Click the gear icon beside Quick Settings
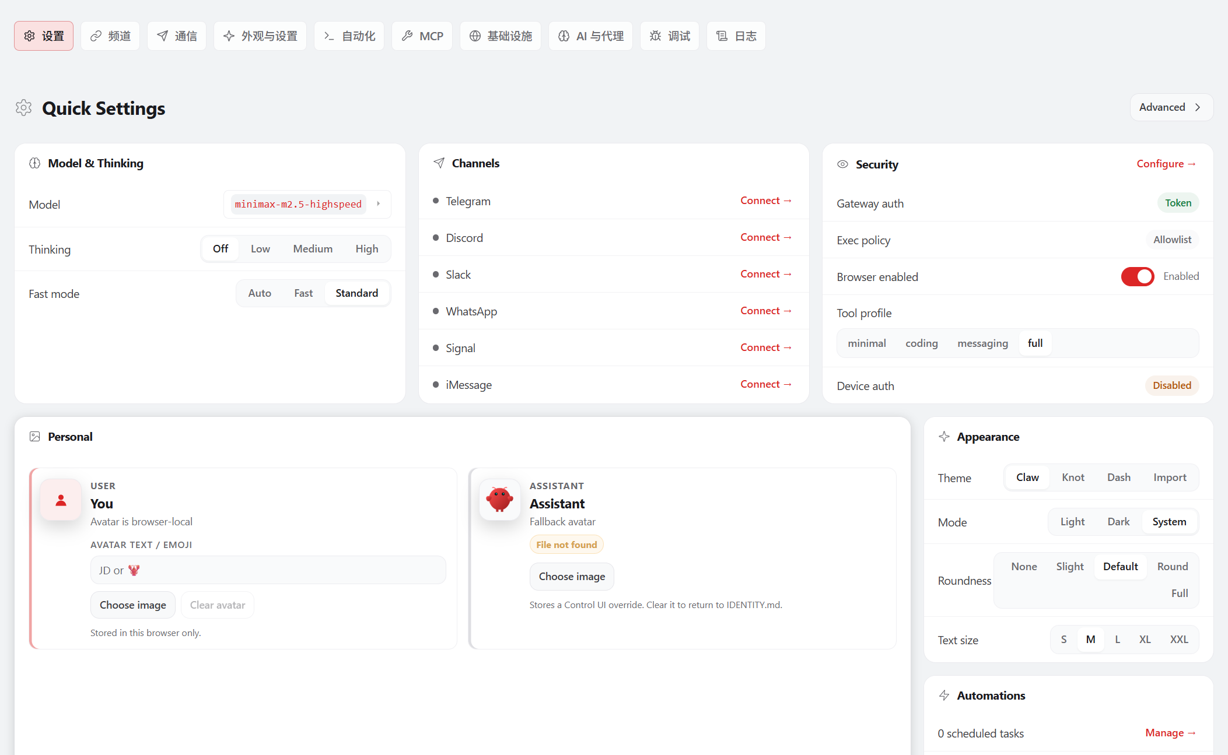Screen dimensions: 1228x755 tap(23, 108)
